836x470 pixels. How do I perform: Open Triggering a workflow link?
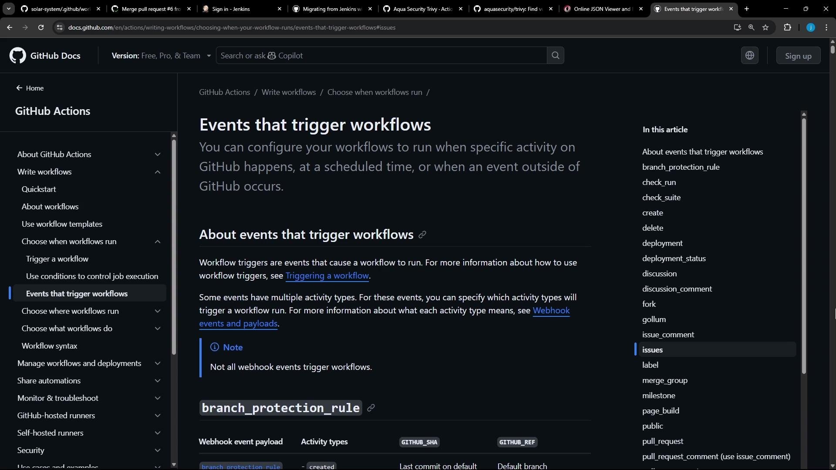327,275
